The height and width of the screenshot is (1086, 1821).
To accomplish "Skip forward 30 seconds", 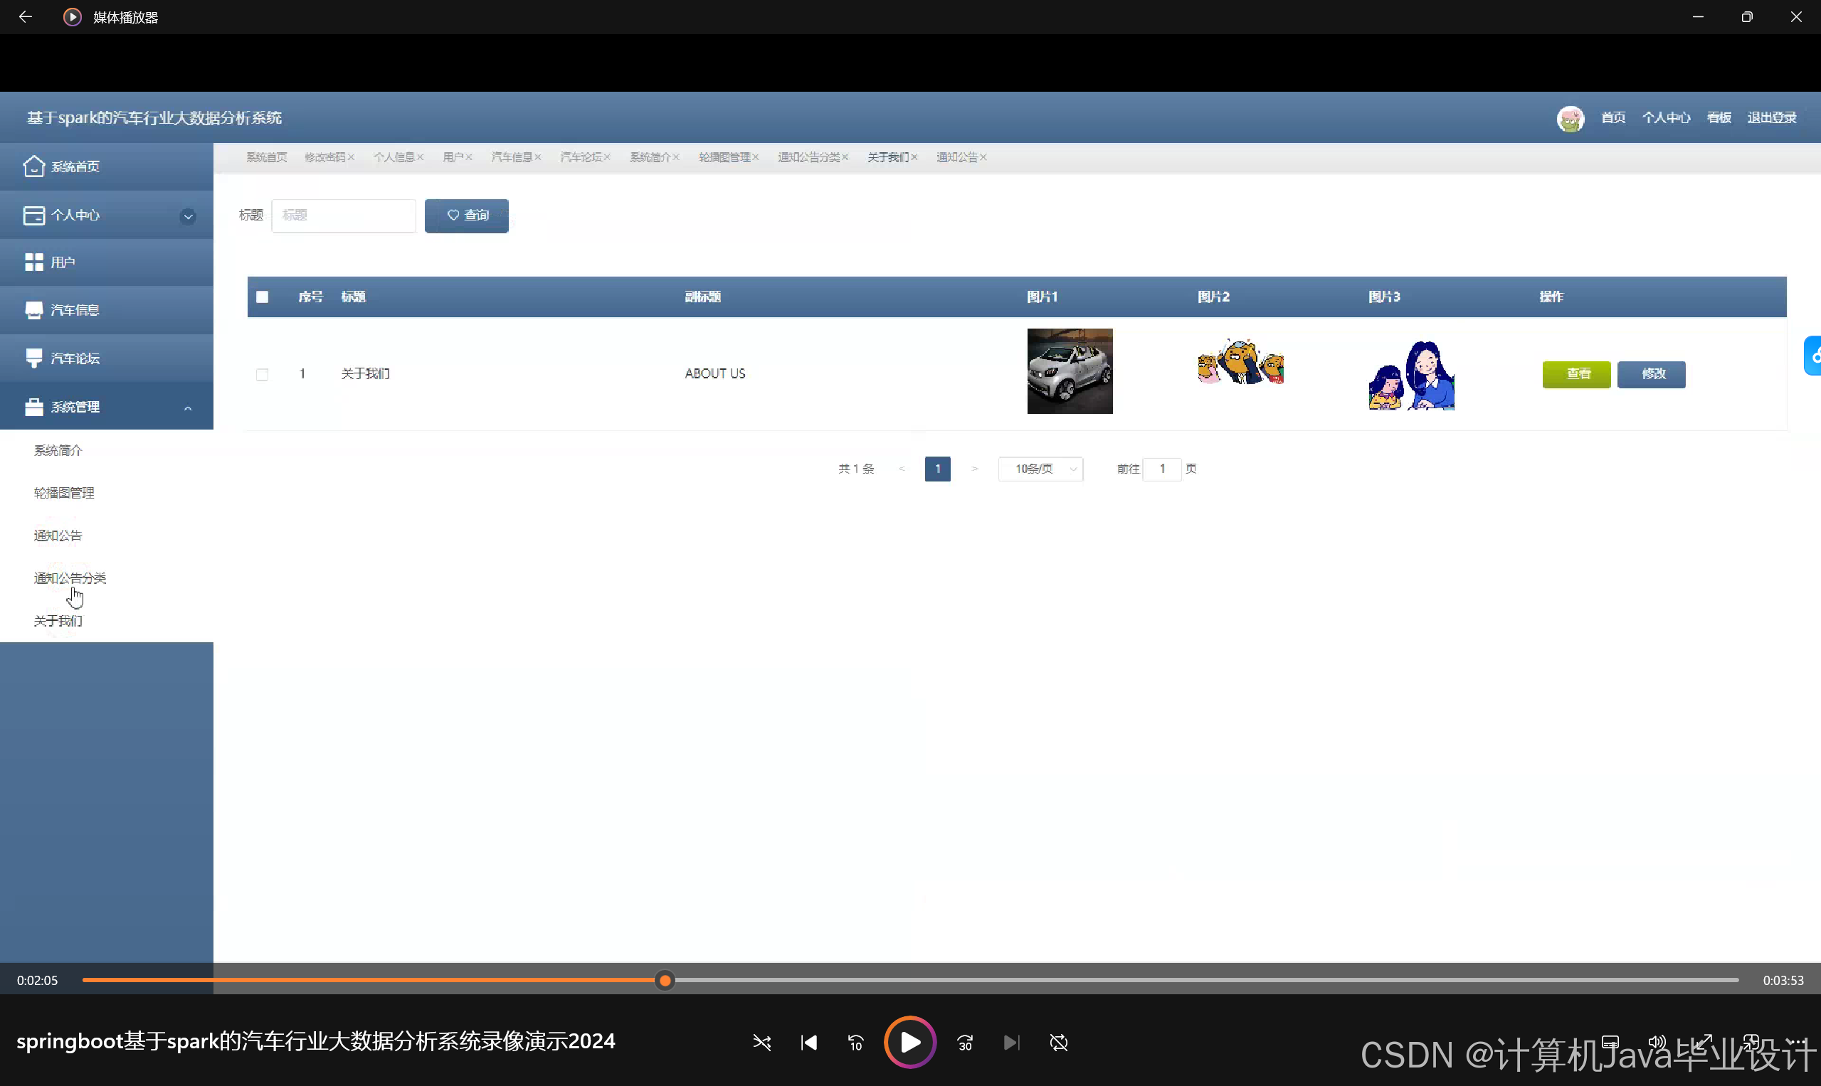I will coord(965,1042).
